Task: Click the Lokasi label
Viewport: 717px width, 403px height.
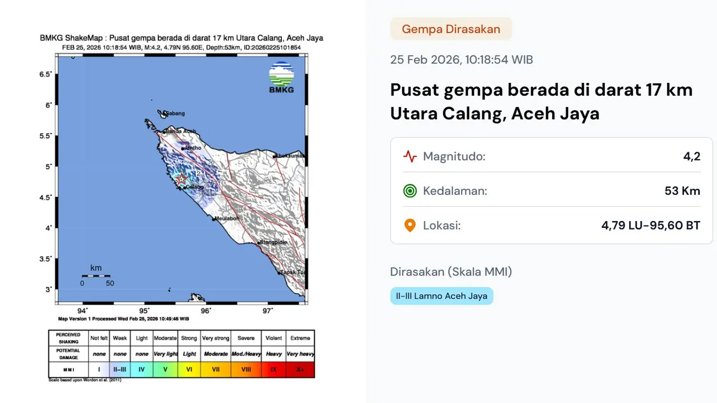Action: [442, 226]
